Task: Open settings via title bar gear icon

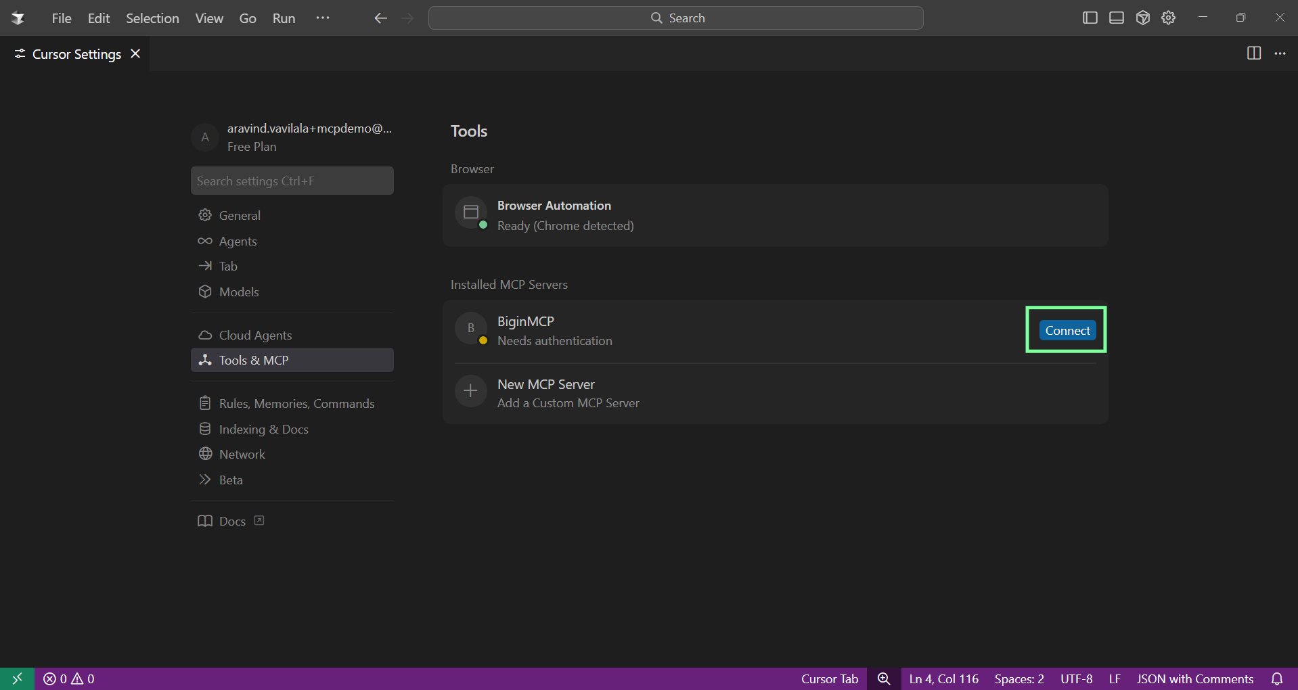Action: 1168,18
